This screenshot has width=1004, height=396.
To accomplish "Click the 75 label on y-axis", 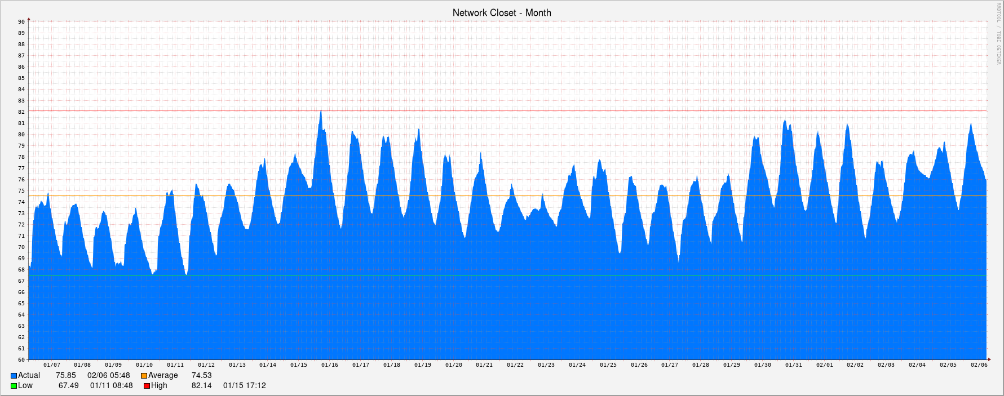I will coord(21,191).
